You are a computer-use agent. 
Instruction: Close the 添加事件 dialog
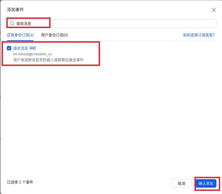(x=214, y=10)
